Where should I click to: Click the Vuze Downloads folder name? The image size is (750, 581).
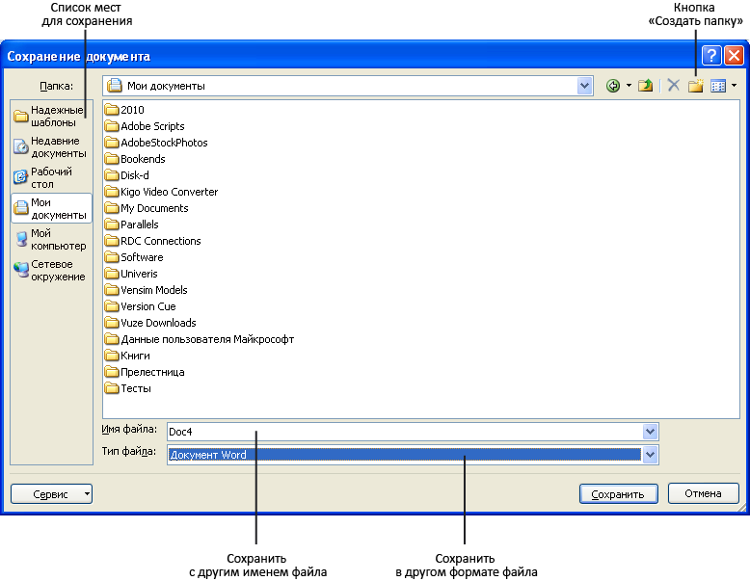pos(158,323)
